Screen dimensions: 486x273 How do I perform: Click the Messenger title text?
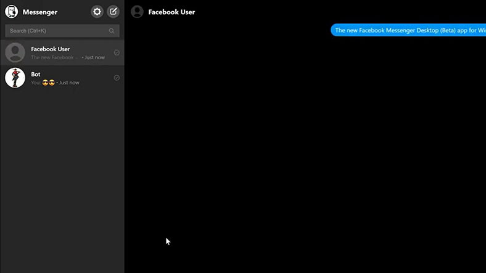(40, 12)
